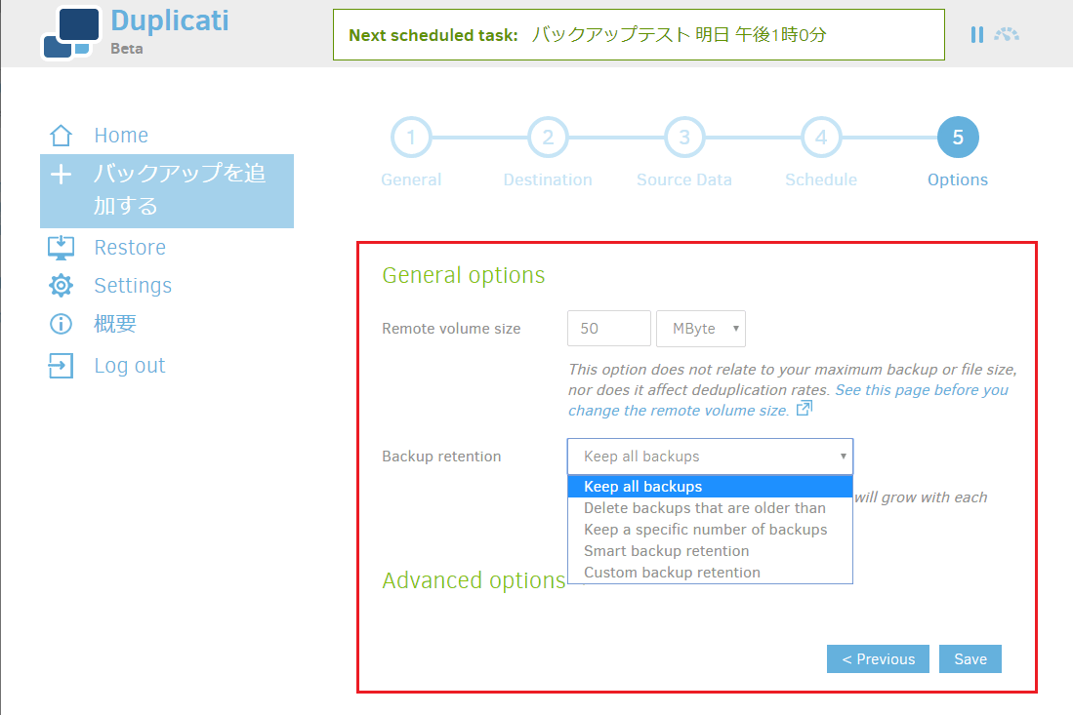
Task: Click the Duplicati logo icon
Action: [72, 33]
